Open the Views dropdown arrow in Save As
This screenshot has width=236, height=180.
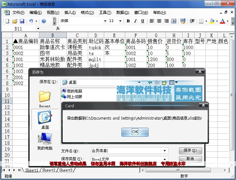176,82
